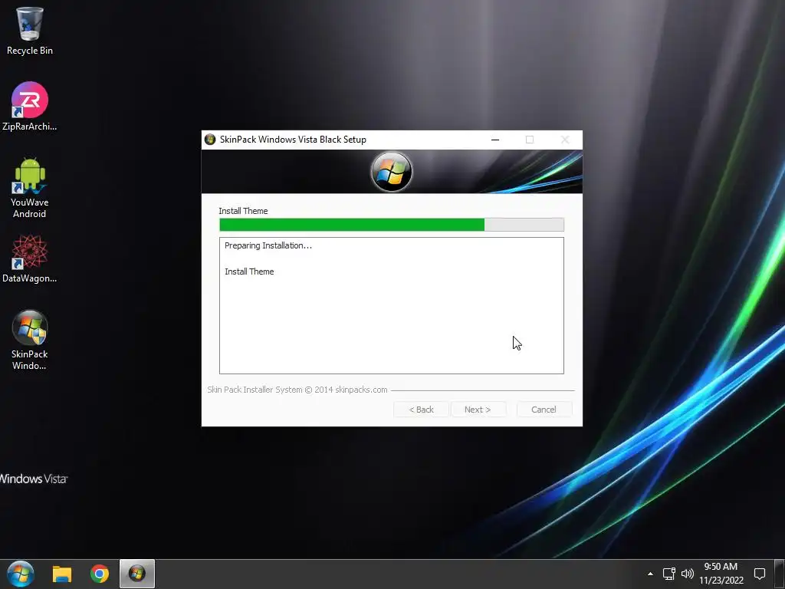Viewport: 785px width, 589px height.
Task: Open the notification center icon
Action: pos(760,574)
